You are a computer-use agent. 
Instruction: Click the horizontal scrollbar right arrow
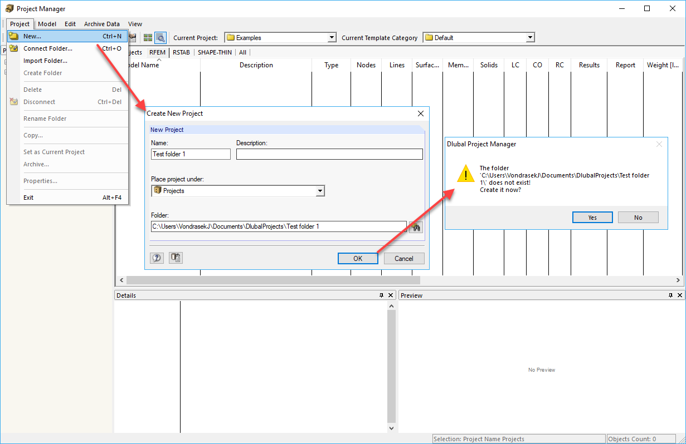point(678,280)
